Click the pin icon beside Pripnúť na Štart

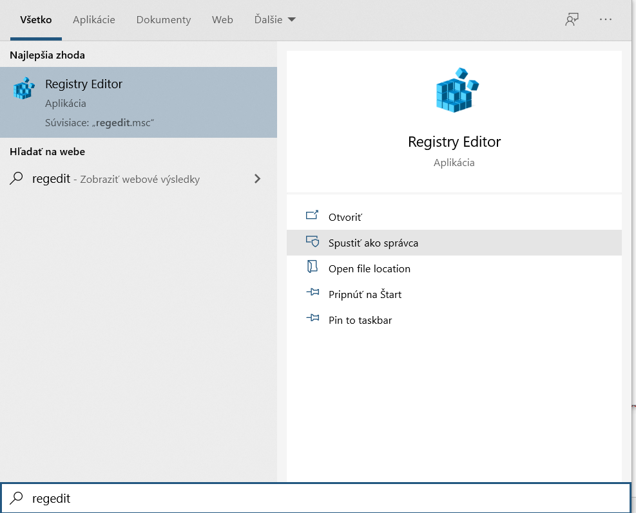[x=313, y=292]
